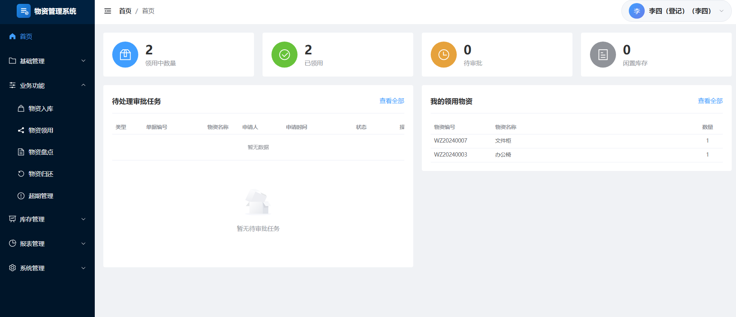
Task: Click the document icon for 物资盘点
Action: pos(21,152)
